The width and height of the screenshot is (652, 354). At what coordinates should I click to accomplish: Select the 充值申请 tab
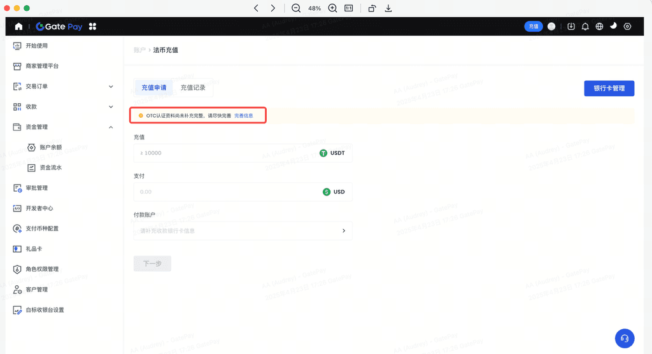[x=153, y=88]
